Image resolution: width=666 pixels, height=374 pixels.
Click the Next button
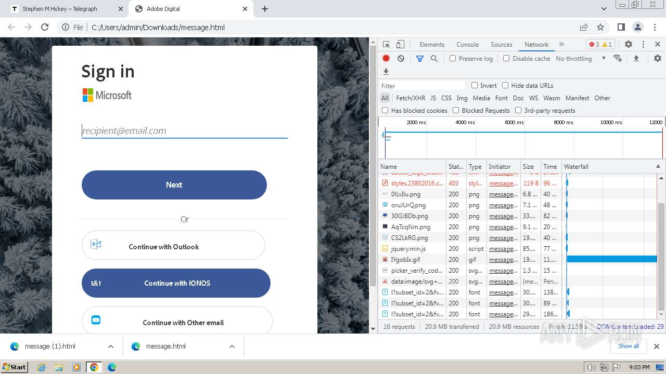coord(174,185)
